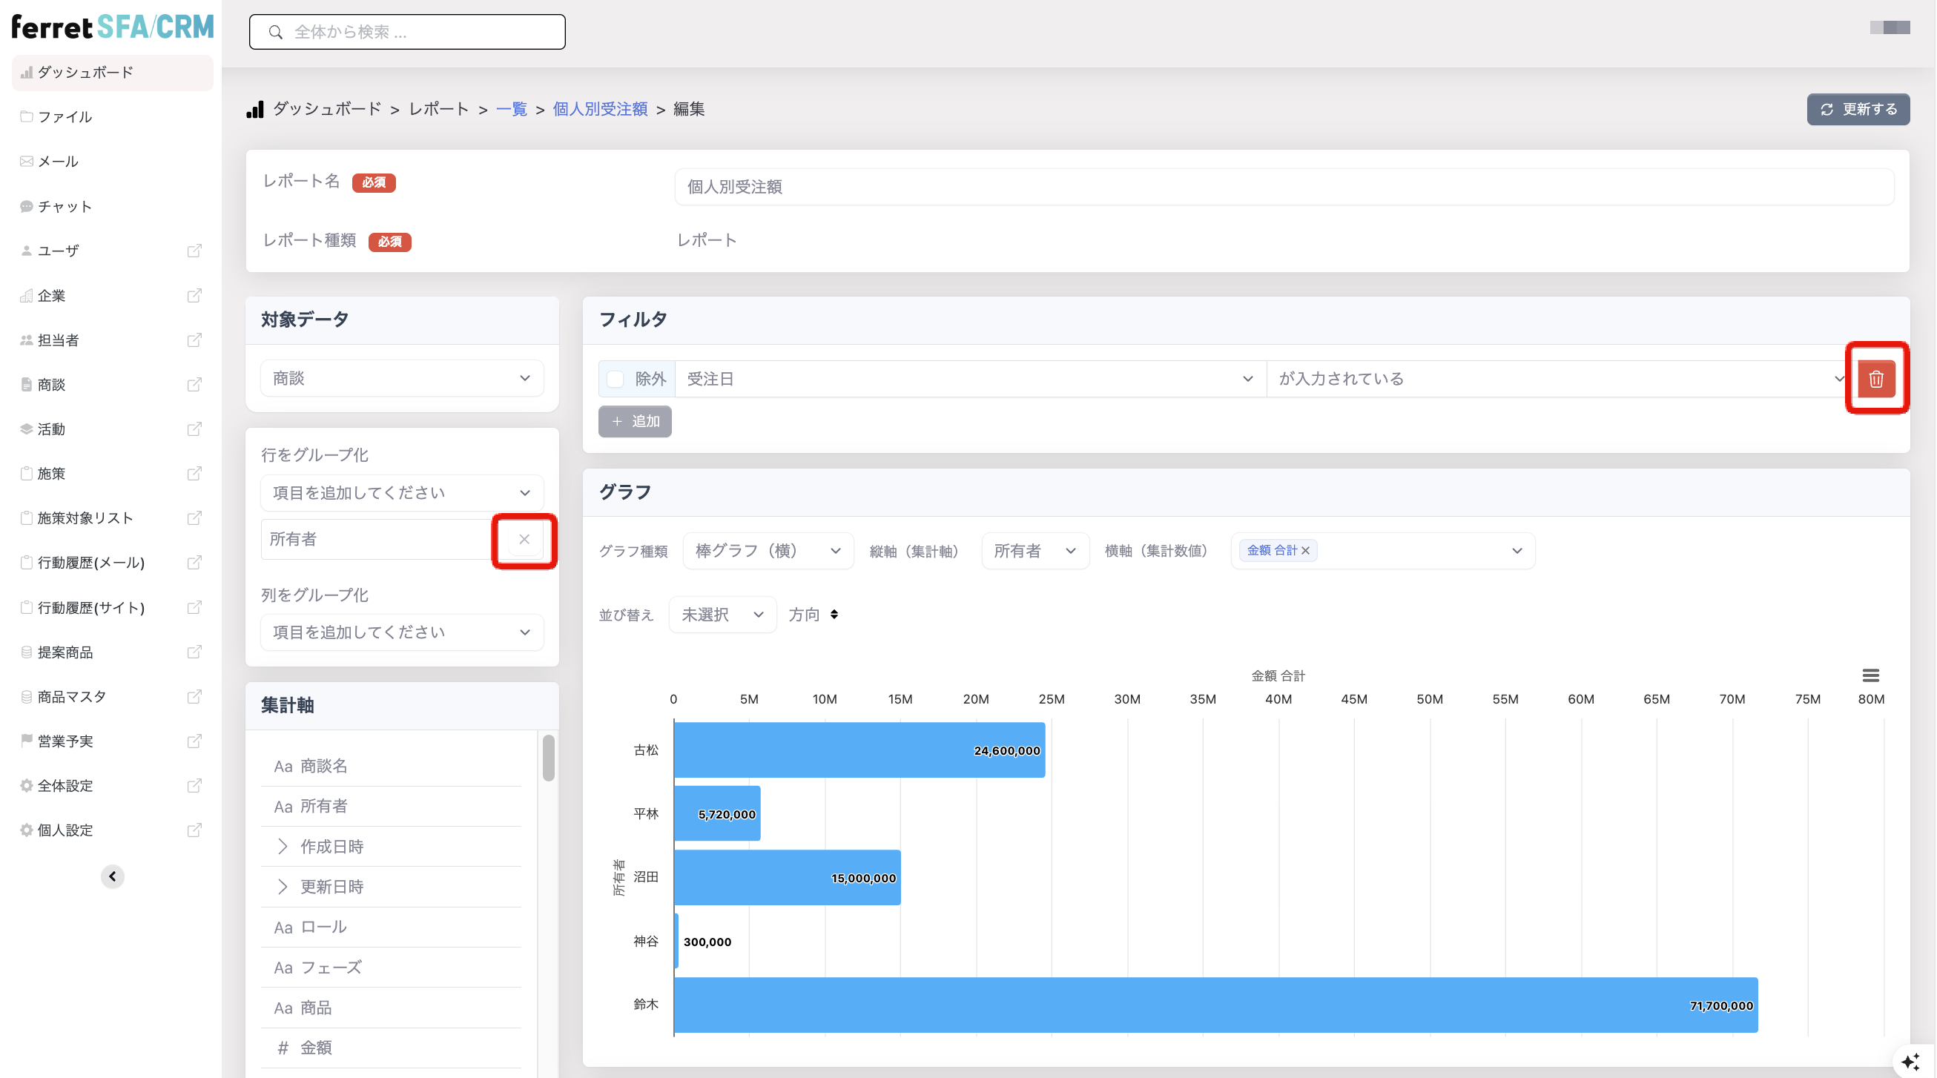The height and width of the screenshot is (1078, 1937).
Task: Click the 更新する button
Action: tap(1858, 109)
